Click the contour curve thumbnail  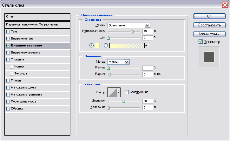112,92
